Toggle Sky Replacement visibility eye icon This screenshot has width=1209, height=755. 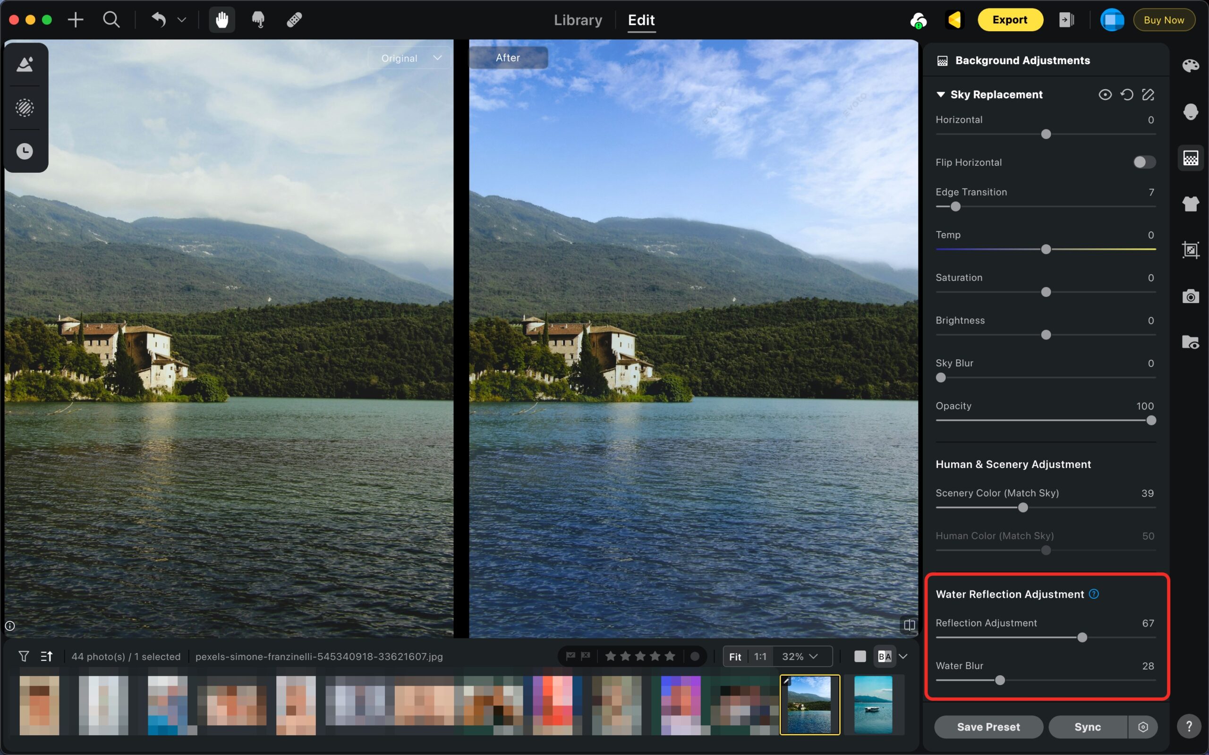tap(1105, 94)
